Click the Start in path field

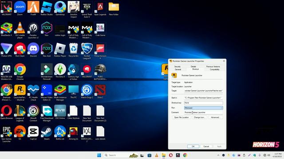[x=204, y=98]
